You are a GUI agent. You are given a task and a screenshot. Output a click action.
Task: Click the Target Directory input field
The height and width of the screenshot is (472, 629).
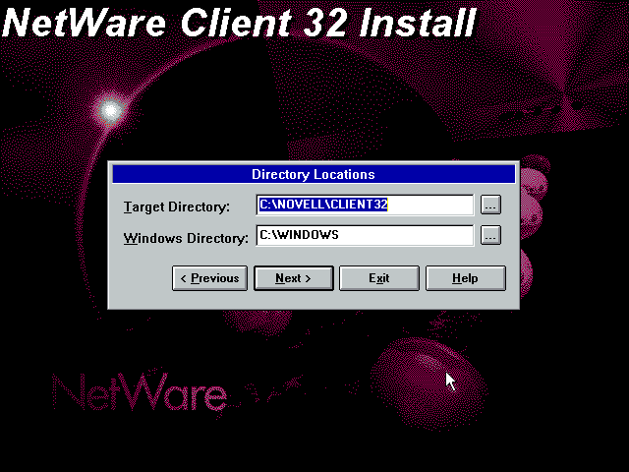[365, 206]
